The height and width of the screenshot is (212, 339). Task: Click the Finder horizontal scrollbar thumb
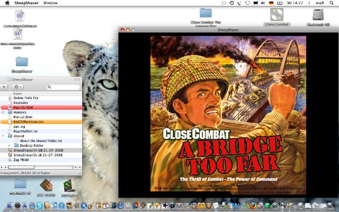tap(21, 167)
